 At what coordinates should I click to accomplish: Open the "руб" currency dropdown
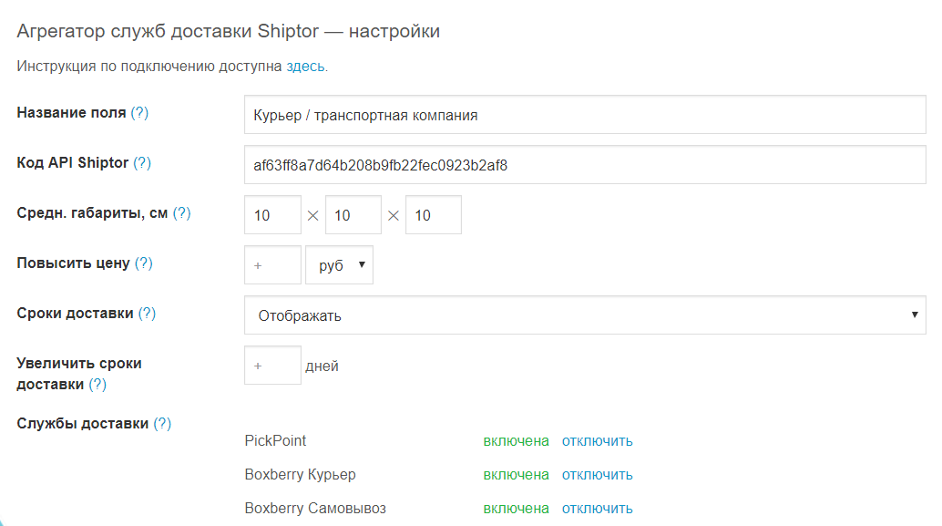[x=340, y=264]
